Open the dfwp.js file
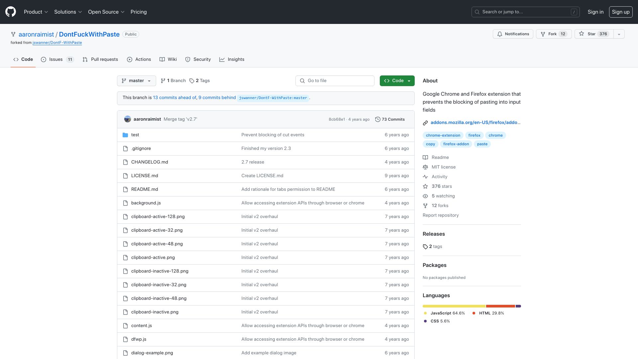Viewport: 638px width, 359px height. [139, 339]
